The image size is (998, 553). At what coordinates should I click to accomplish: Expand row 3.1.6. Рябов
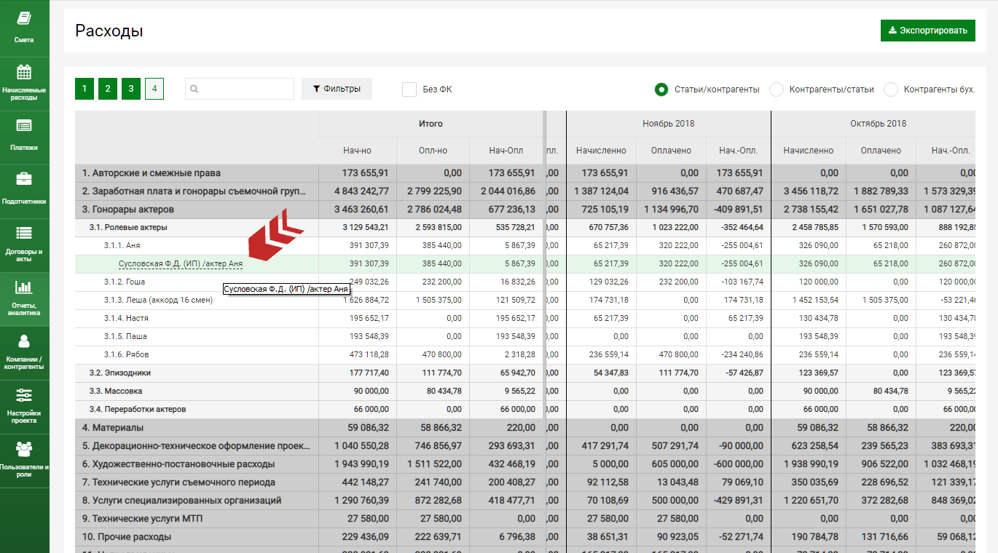coord(197,354)
